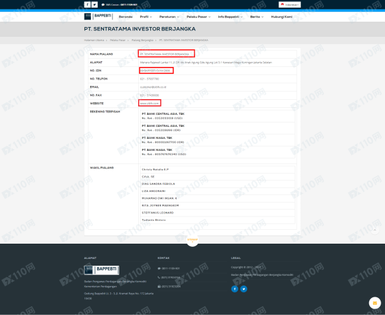Click the REKENING TERPISAH label
Viewport: 385px width, 315px height.
pos(105,112)
